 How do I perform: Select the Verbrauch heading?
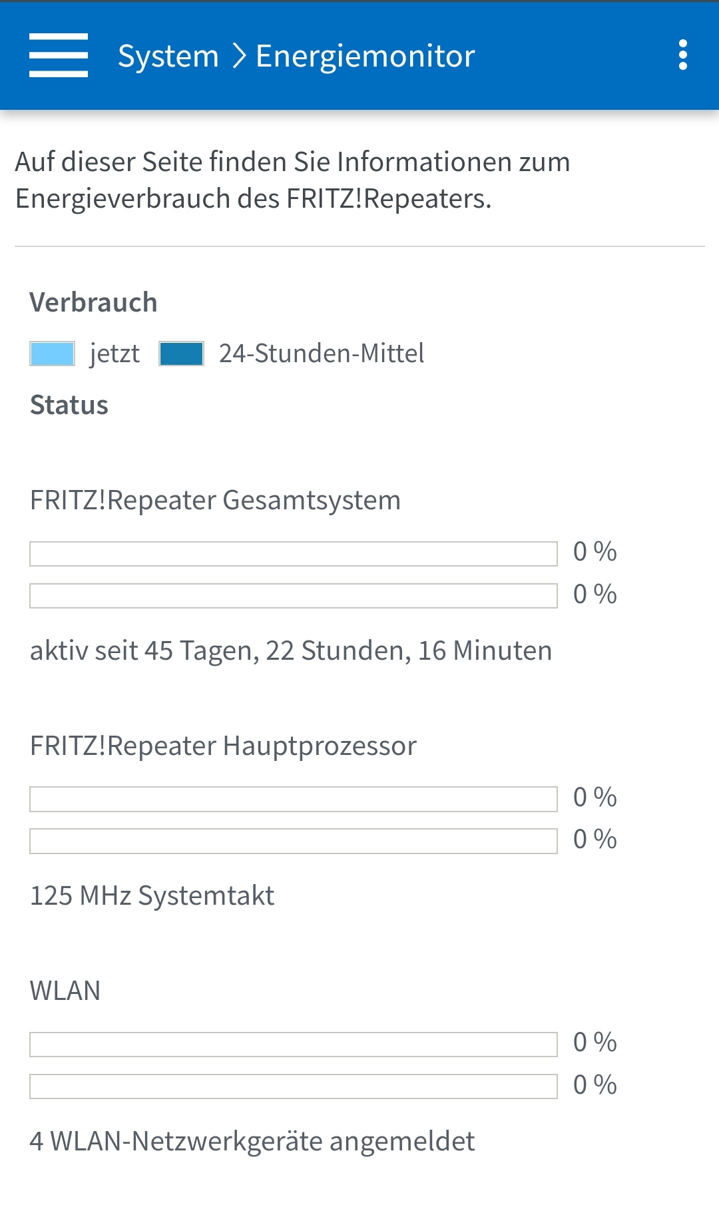tap(93, 302)
